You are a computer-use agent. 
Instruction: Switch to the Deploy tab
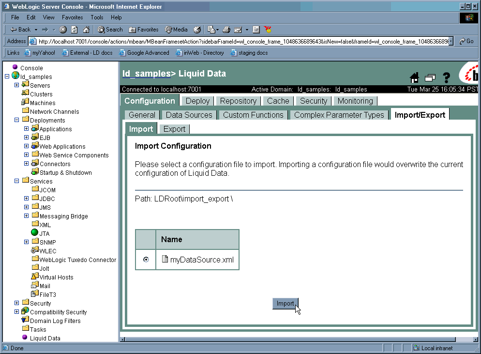pyautogui.click(x=197, y=101)
